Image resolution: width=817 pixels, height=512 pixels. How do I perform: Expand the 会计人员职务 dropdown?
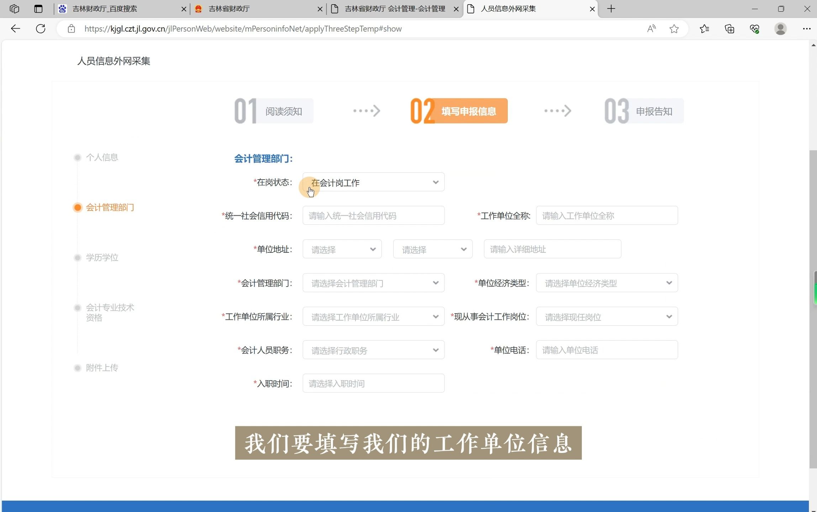pos(373,350)
